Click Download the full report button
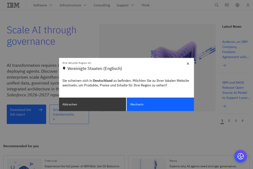Image resolution: width=253 pixels, height=169 pixels. (x=27, y=114)
